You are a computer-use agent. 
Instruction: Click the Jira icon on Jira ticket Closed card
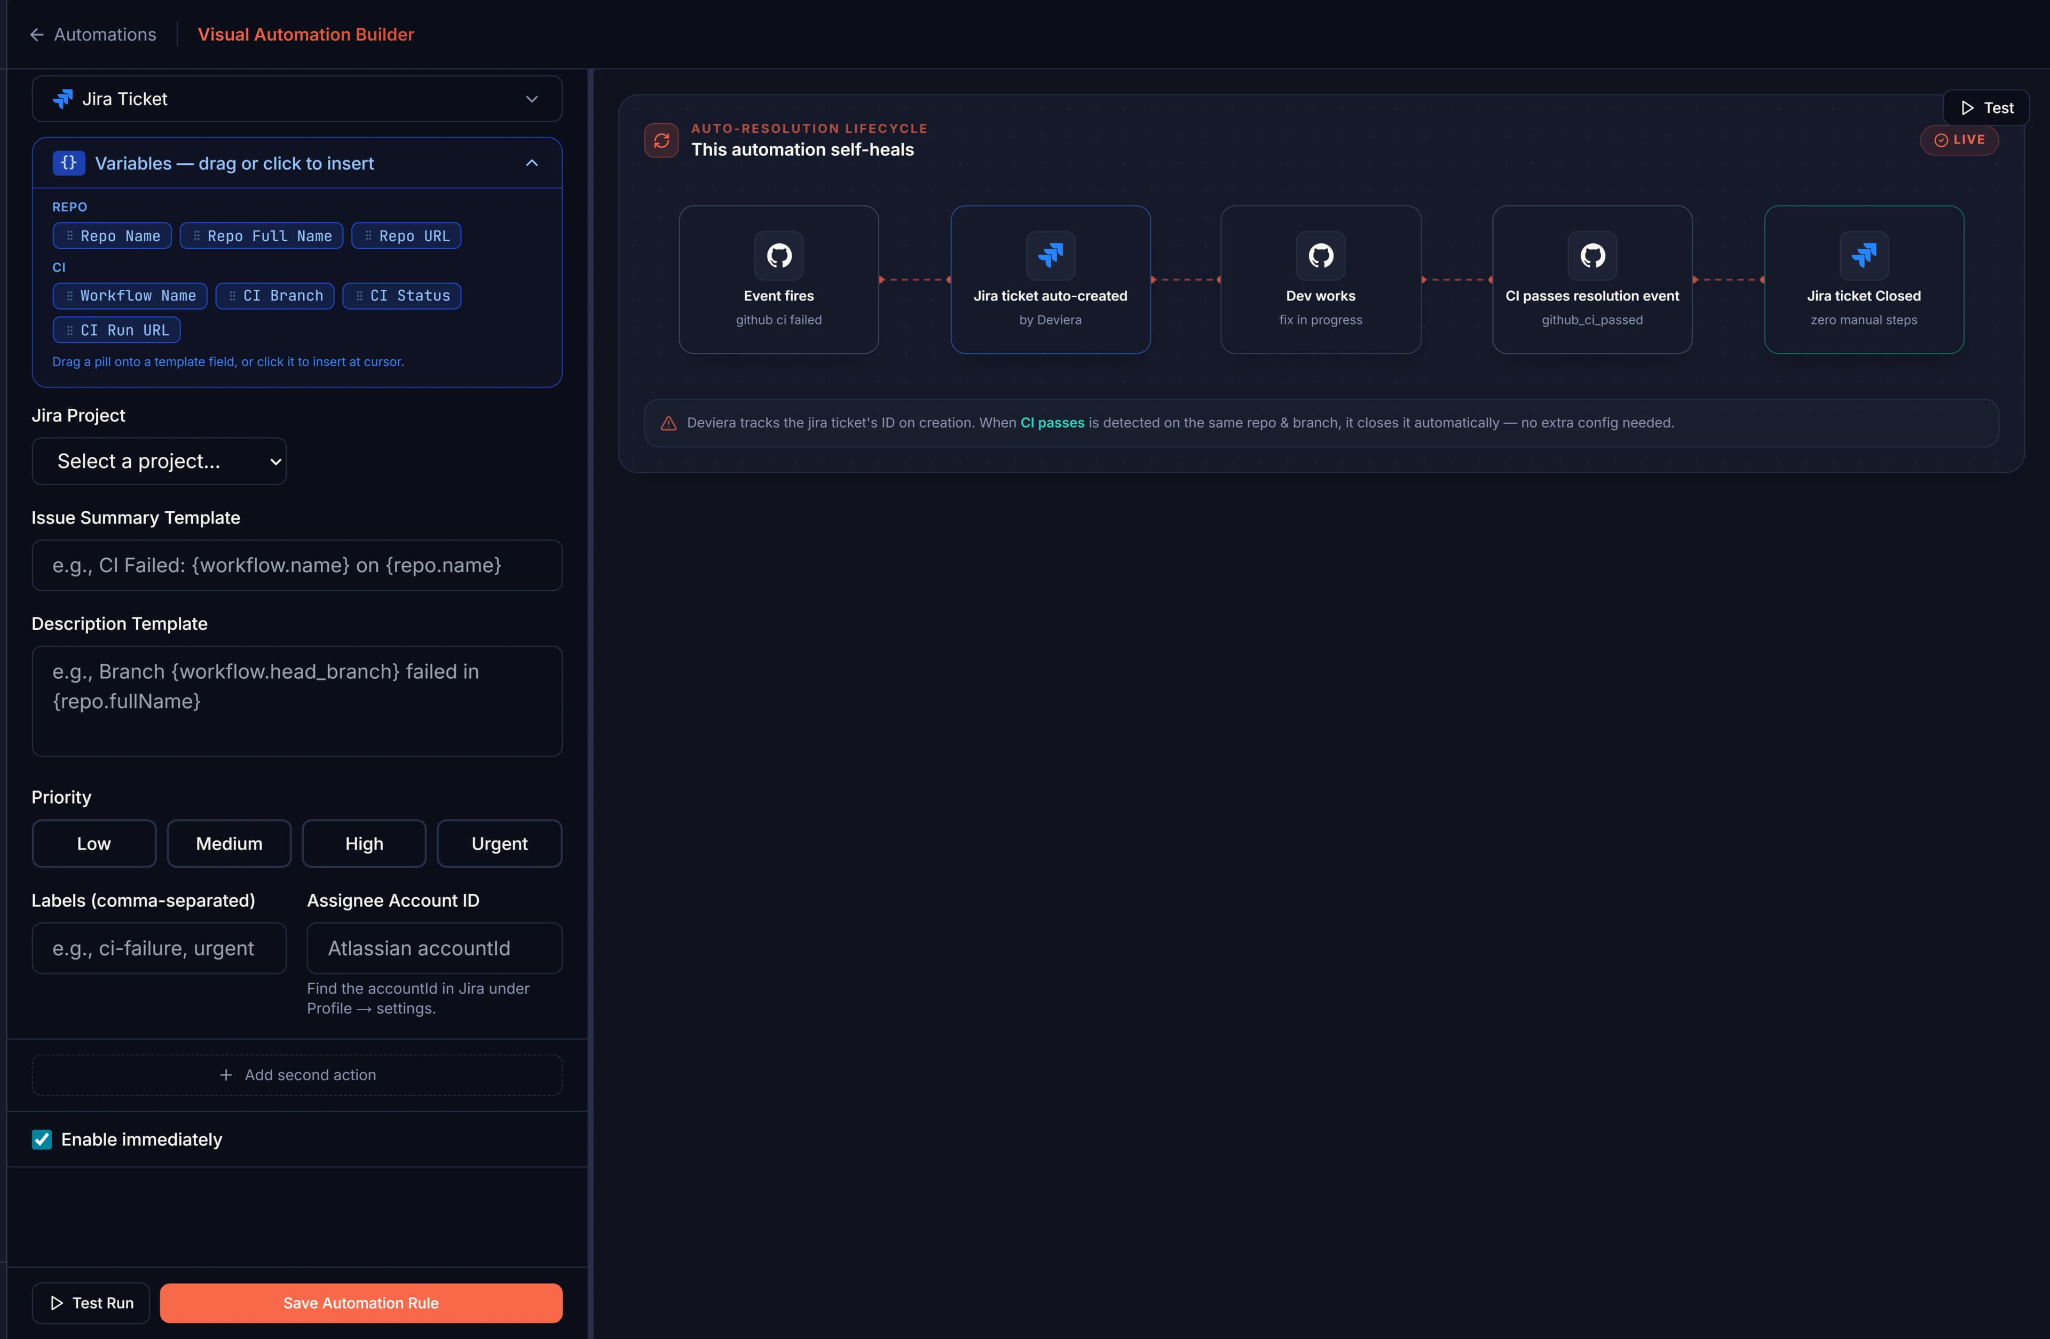[1864, 255]
